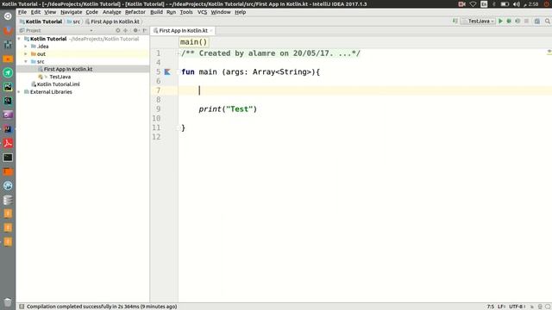Viewport: 552px width, 310px height.
Task: Click the battery indicator in top bar
Action: [x=505, y=3]
